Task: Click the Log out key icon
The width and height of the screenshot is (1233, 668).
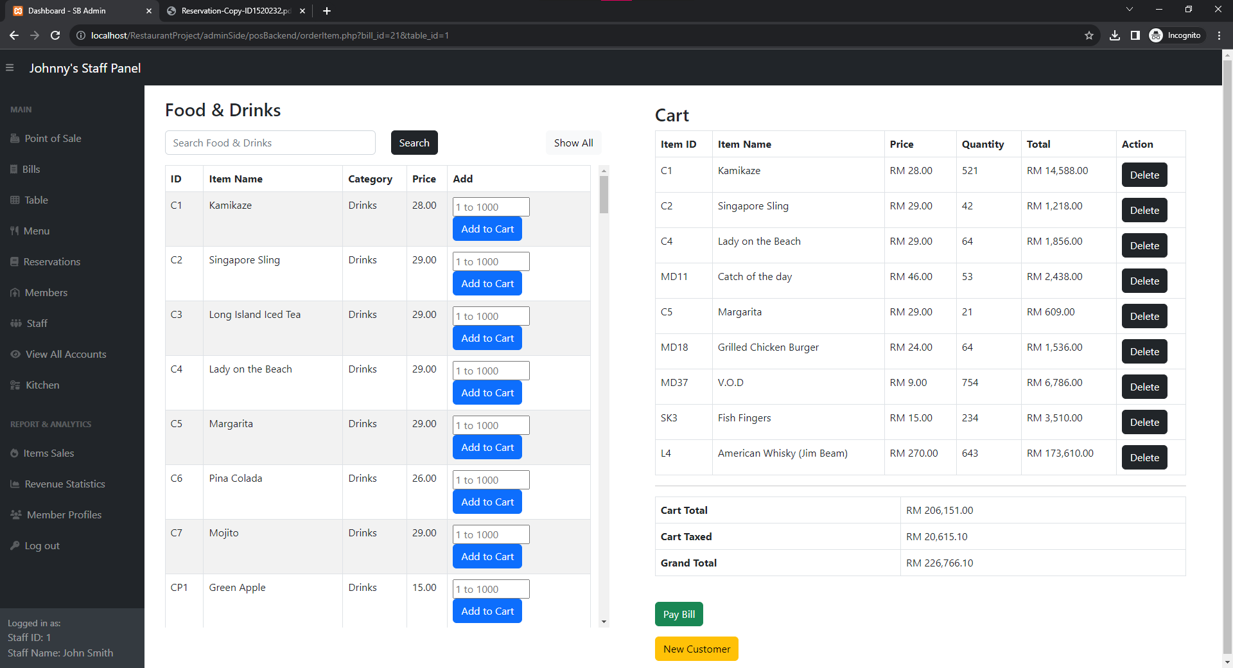Action: [15, 546]
